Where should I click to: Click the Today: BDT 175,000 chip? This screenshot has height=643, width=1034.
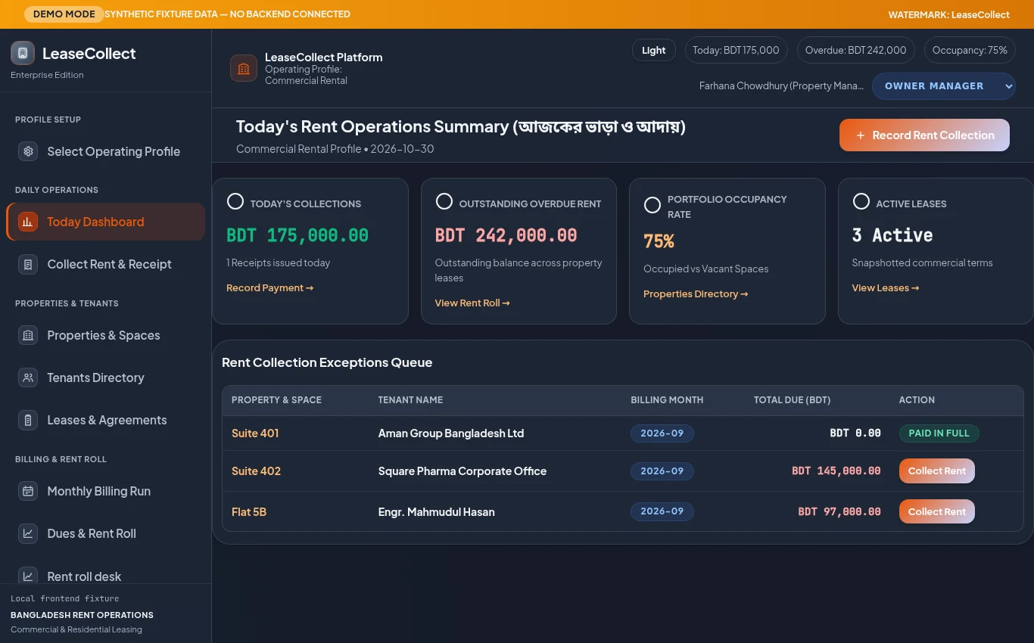(736, 50)
